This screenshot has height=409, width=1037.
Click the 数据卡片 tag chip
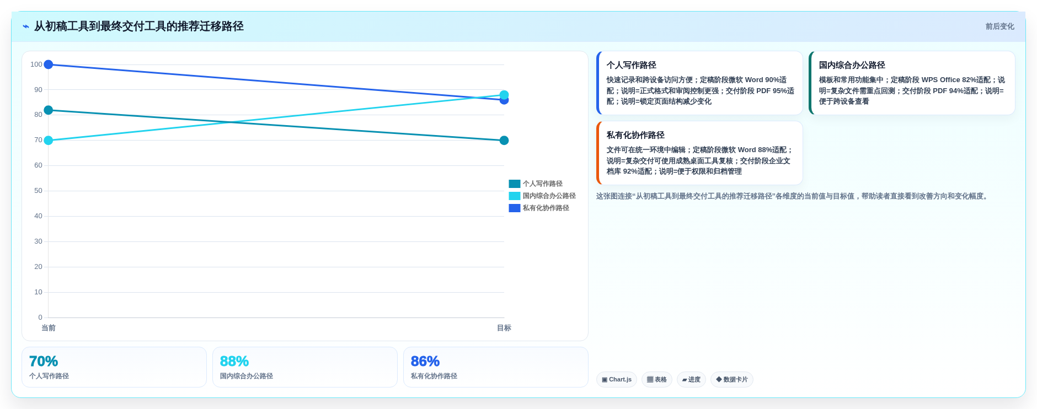[732, 379]
